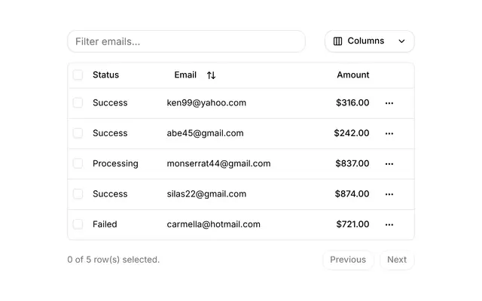Select the Processing row checkbox
The height and width of the screenshot is (301, 482).
(x=78, y=163)
